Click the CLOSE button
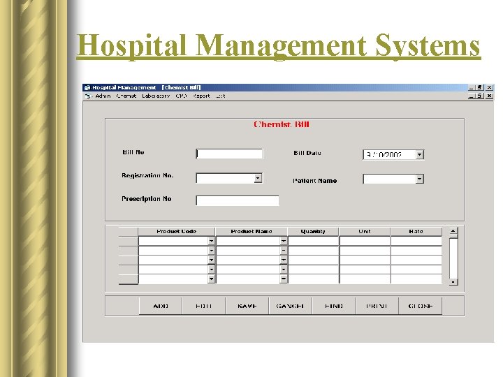 421,306
